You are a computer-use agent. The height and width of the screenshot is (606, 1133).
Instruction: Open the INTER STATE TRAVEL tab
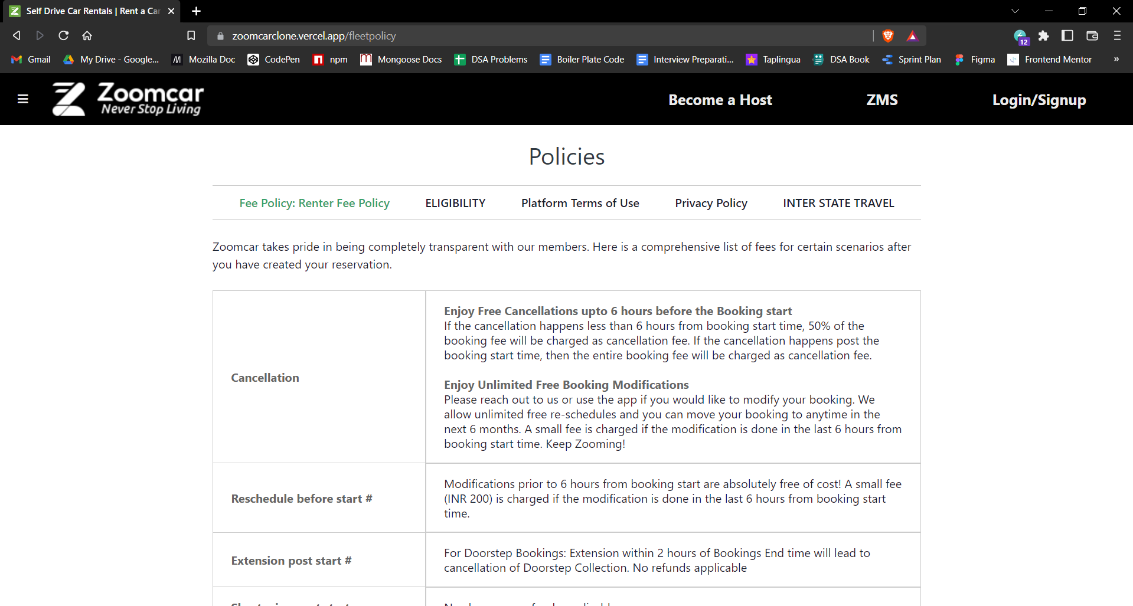click(838, 203)
